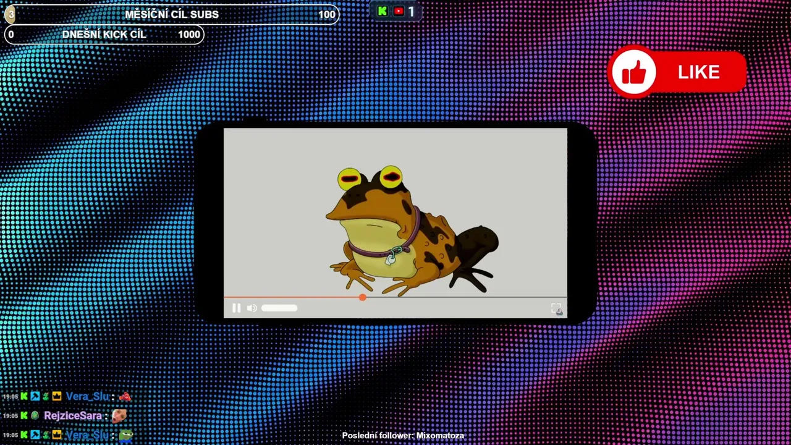Adjust the video volume slider
This screenshot has width=791, height=445.
coord(279,308)
